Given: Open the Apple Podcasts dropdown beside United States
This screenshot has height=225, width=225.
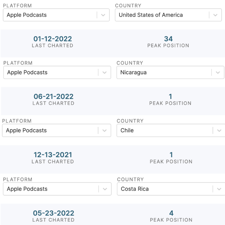Looking at the screenshot, I should coord(51,15).
